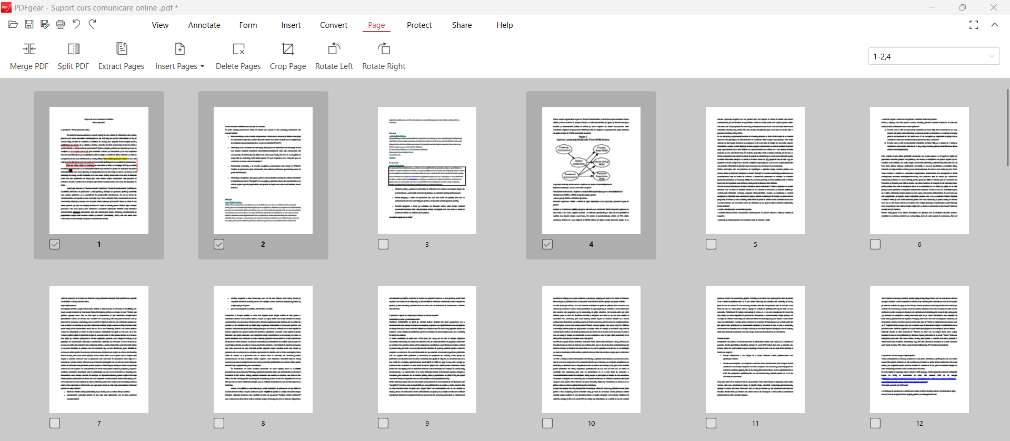1010x441 pixels.
Task: Click the Delete Pages tool
Action: tap(238, 56)
